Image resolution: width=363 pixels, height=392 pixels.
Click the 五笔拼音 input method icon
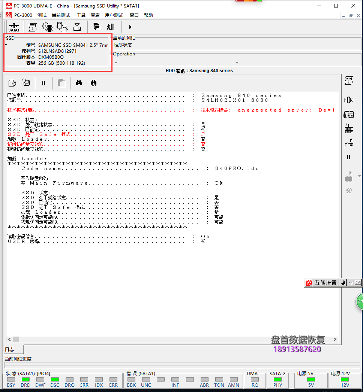(309, 283)
